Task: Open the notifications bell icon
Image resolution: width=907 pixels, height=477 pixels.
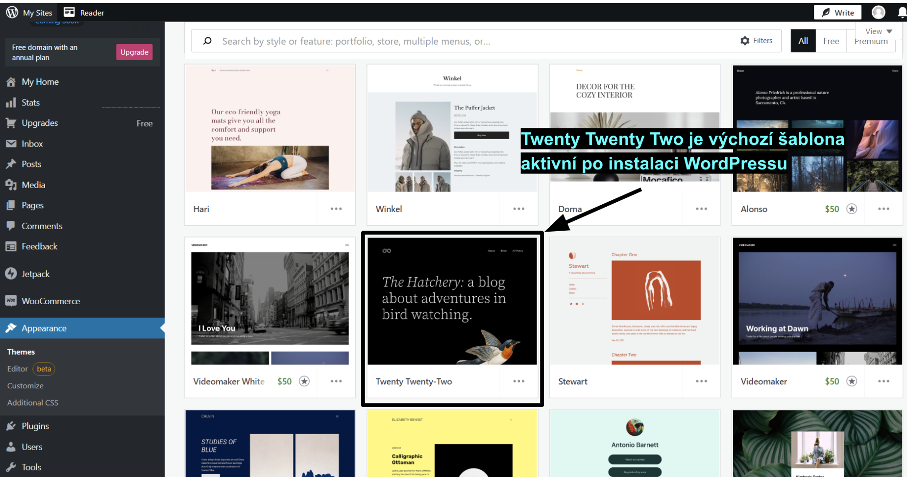Action: coord(902,12)
